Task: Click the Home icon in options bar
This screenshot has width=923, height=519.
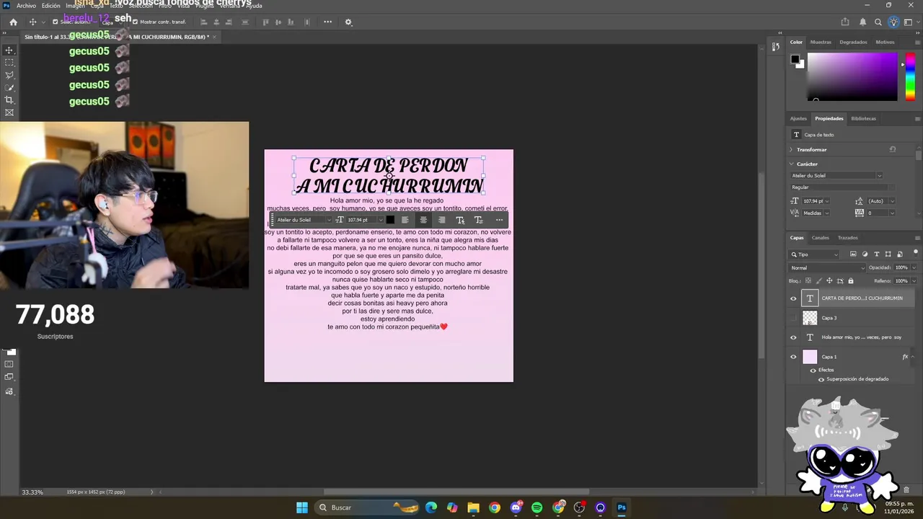Action: (x=13, y=22)
